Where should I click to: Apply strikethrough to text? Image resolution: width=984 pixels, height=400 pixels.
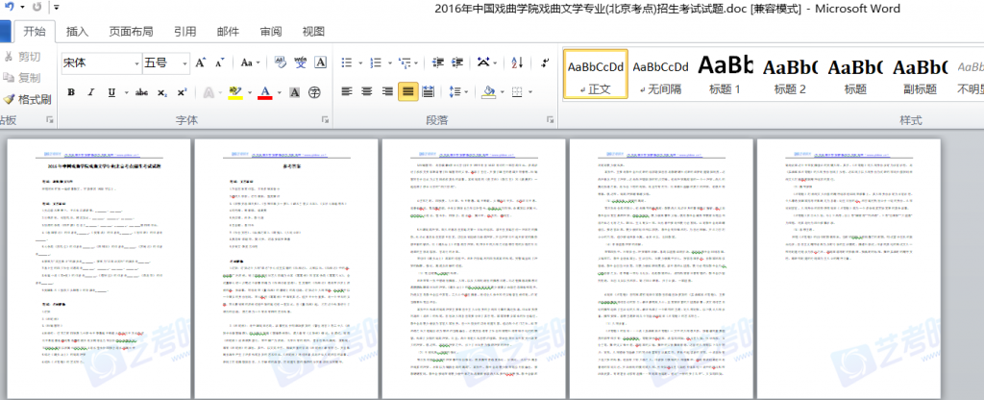[x=141, y=92]
